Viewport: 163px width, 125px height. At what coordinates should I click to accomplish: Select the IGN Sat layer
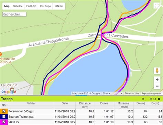[59, 6]
